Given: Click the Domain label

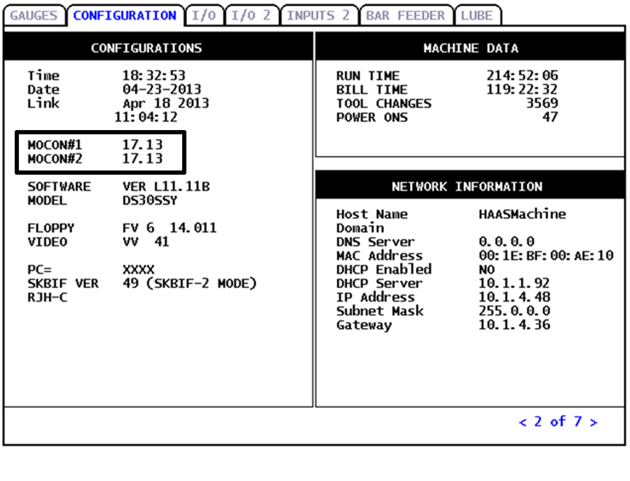Looking at the screenshot, I should [360, 228].
